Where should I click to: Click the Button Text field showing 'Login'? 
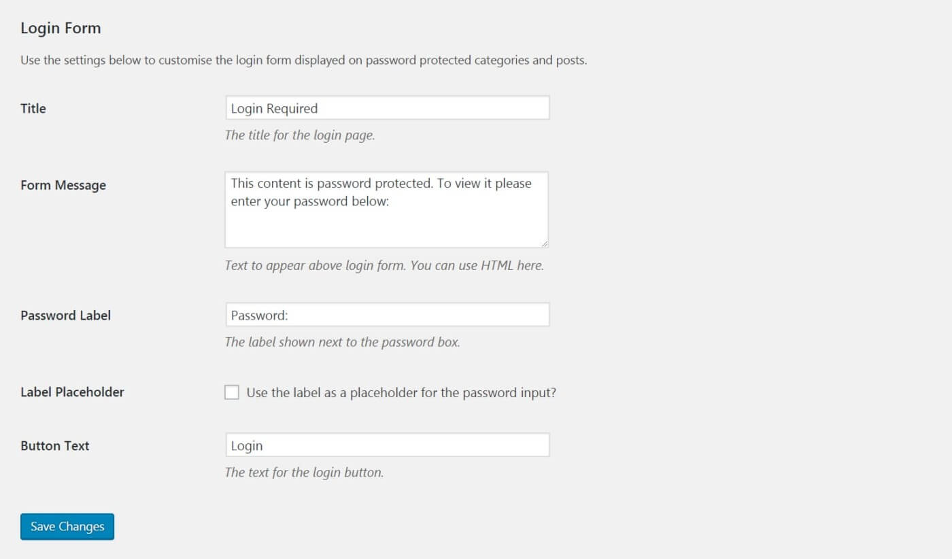tap(386, 445)
